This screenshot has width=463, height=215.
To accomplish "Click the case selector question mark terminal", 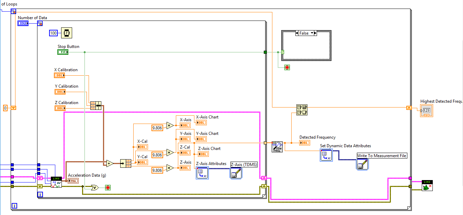I will point(283,52).
